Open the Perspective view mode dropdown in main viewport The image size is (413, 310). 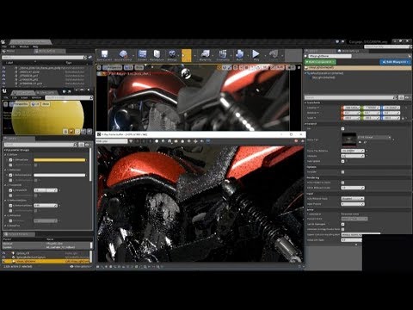point(113,67)
